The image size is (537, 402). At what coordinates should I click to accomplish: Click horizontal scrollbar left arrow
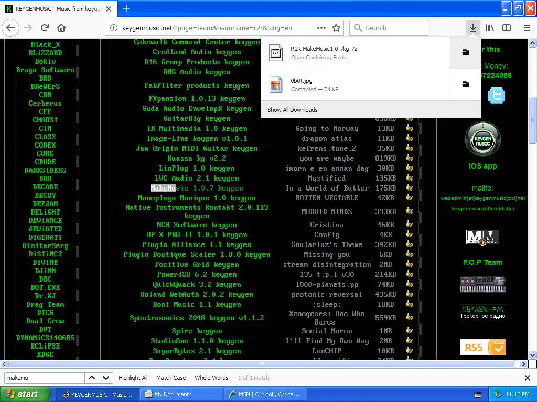pyautogui.click(x=4, y=364)
